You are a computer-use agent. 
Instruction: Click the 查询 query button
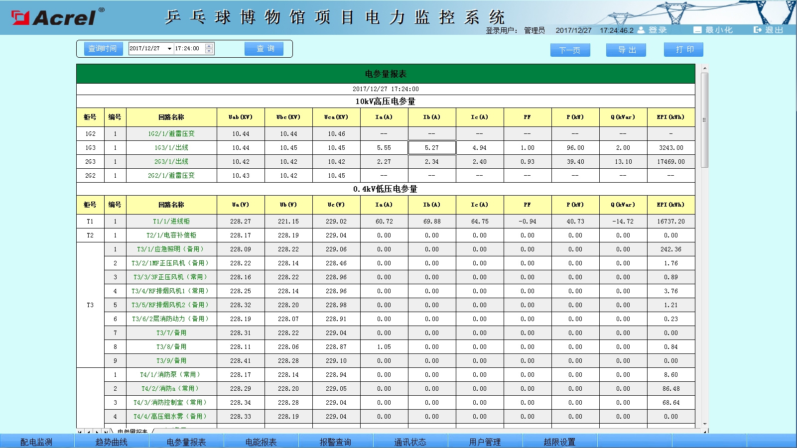coord(264,49)
